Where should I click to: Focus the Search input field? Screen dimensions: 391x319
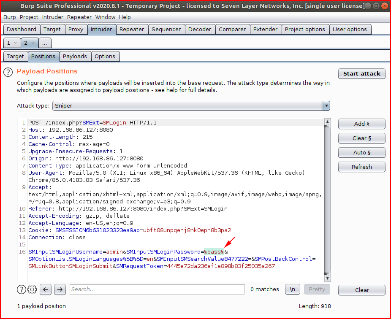[157, 289]
